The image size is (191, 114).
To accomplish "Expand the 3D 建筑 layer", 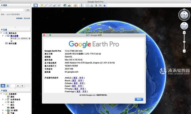I will click(x=3, y=110).
